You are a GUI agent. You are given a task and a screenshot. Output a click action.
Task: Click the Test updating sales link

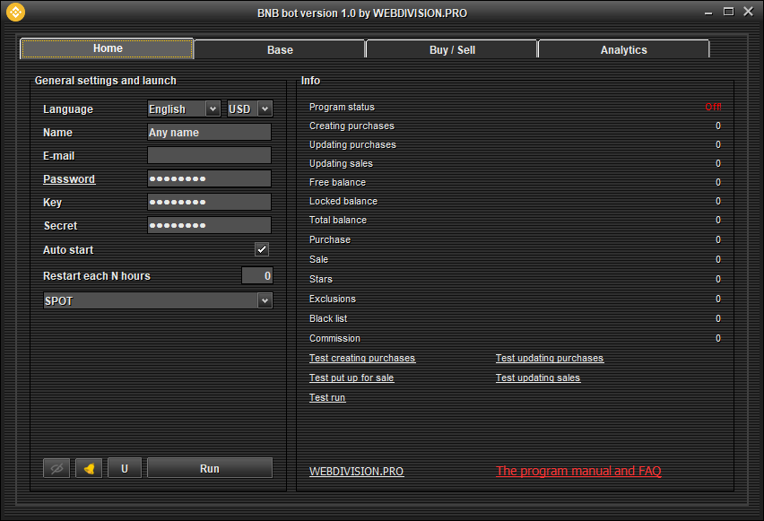[538, 378]
